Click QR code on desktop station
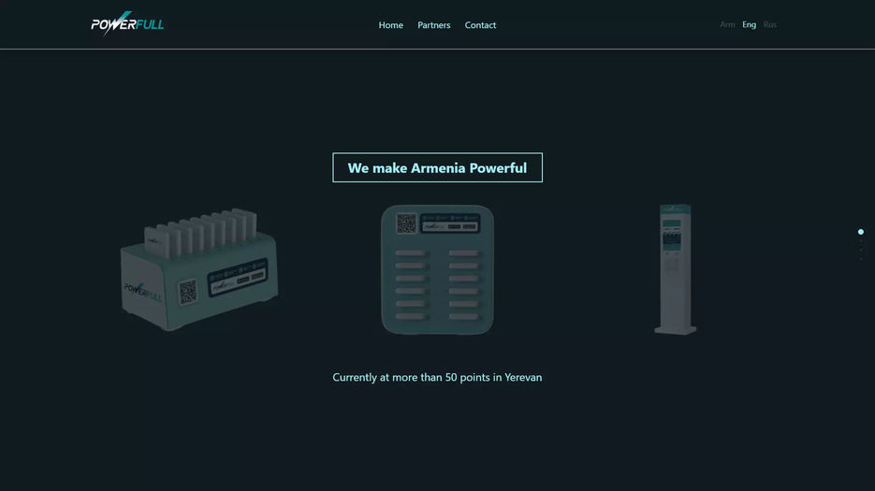The image size is (875, 491). [187, 291]
